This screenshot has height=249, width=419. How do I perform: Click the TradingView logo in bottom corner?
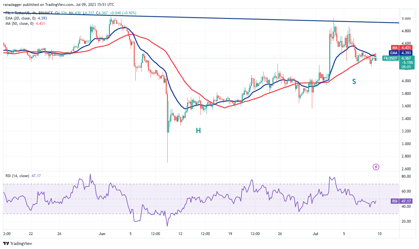coord(18,243)
